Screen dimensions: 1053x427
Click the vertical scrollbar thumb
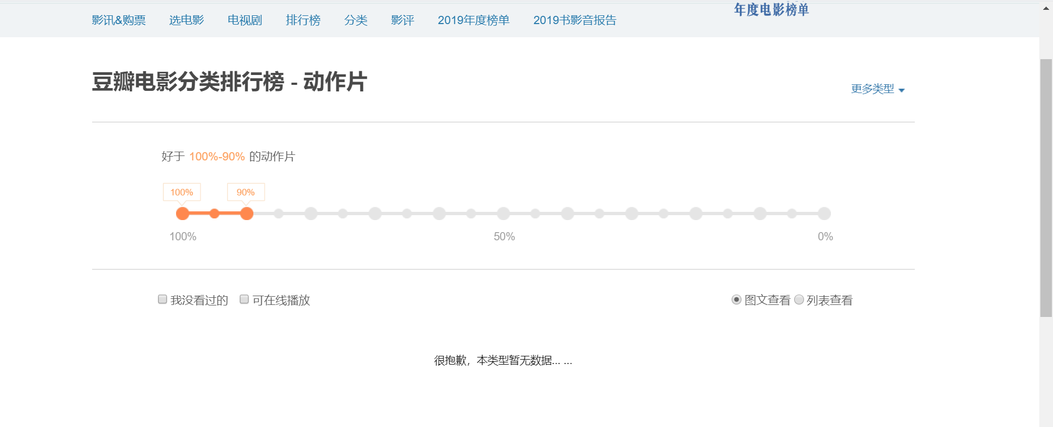coord(1046,188)
